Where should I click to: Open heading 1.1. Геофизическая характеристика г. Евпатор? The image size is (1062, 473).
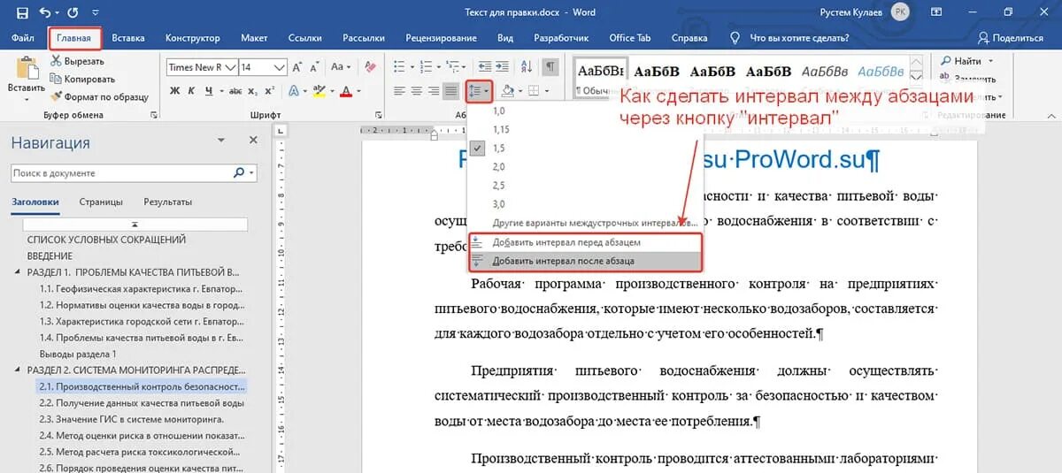(140, 288)
